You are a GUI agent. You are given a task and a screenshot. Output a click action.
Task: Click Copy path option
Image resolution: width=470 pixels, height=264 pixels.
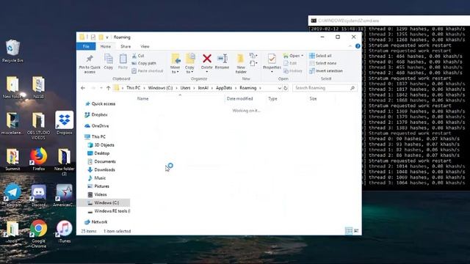click(144, 63)
